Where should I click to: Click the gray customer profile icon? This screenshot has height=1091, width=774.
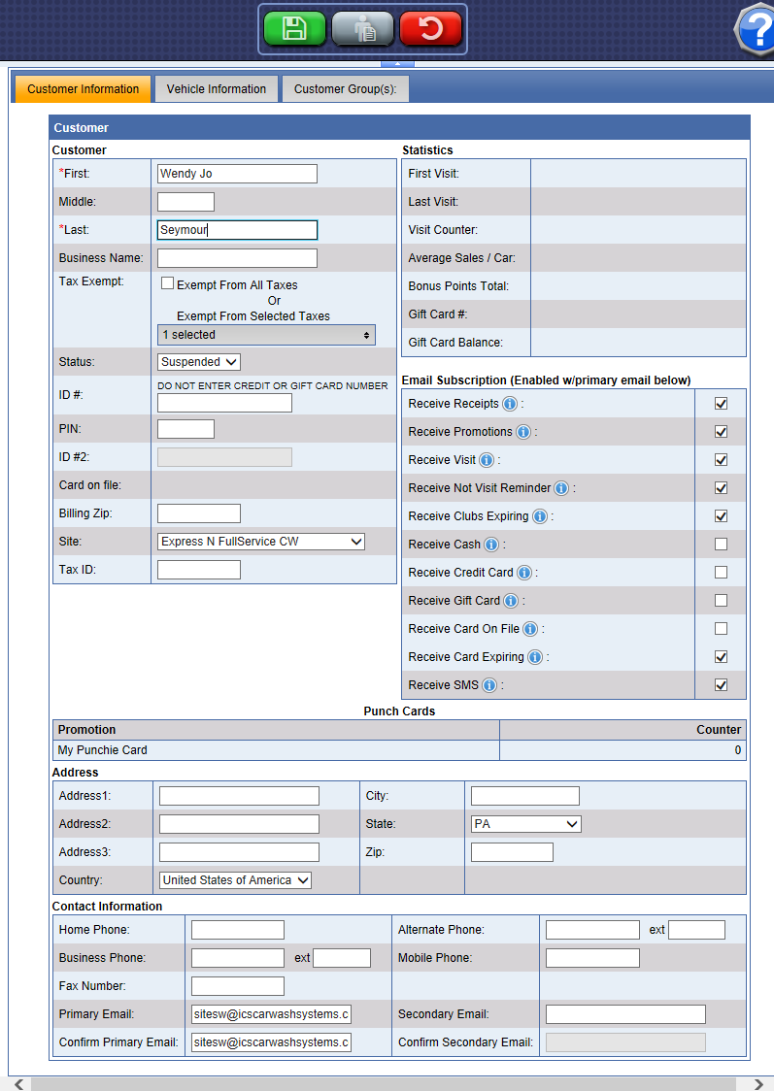pos(363,28)
